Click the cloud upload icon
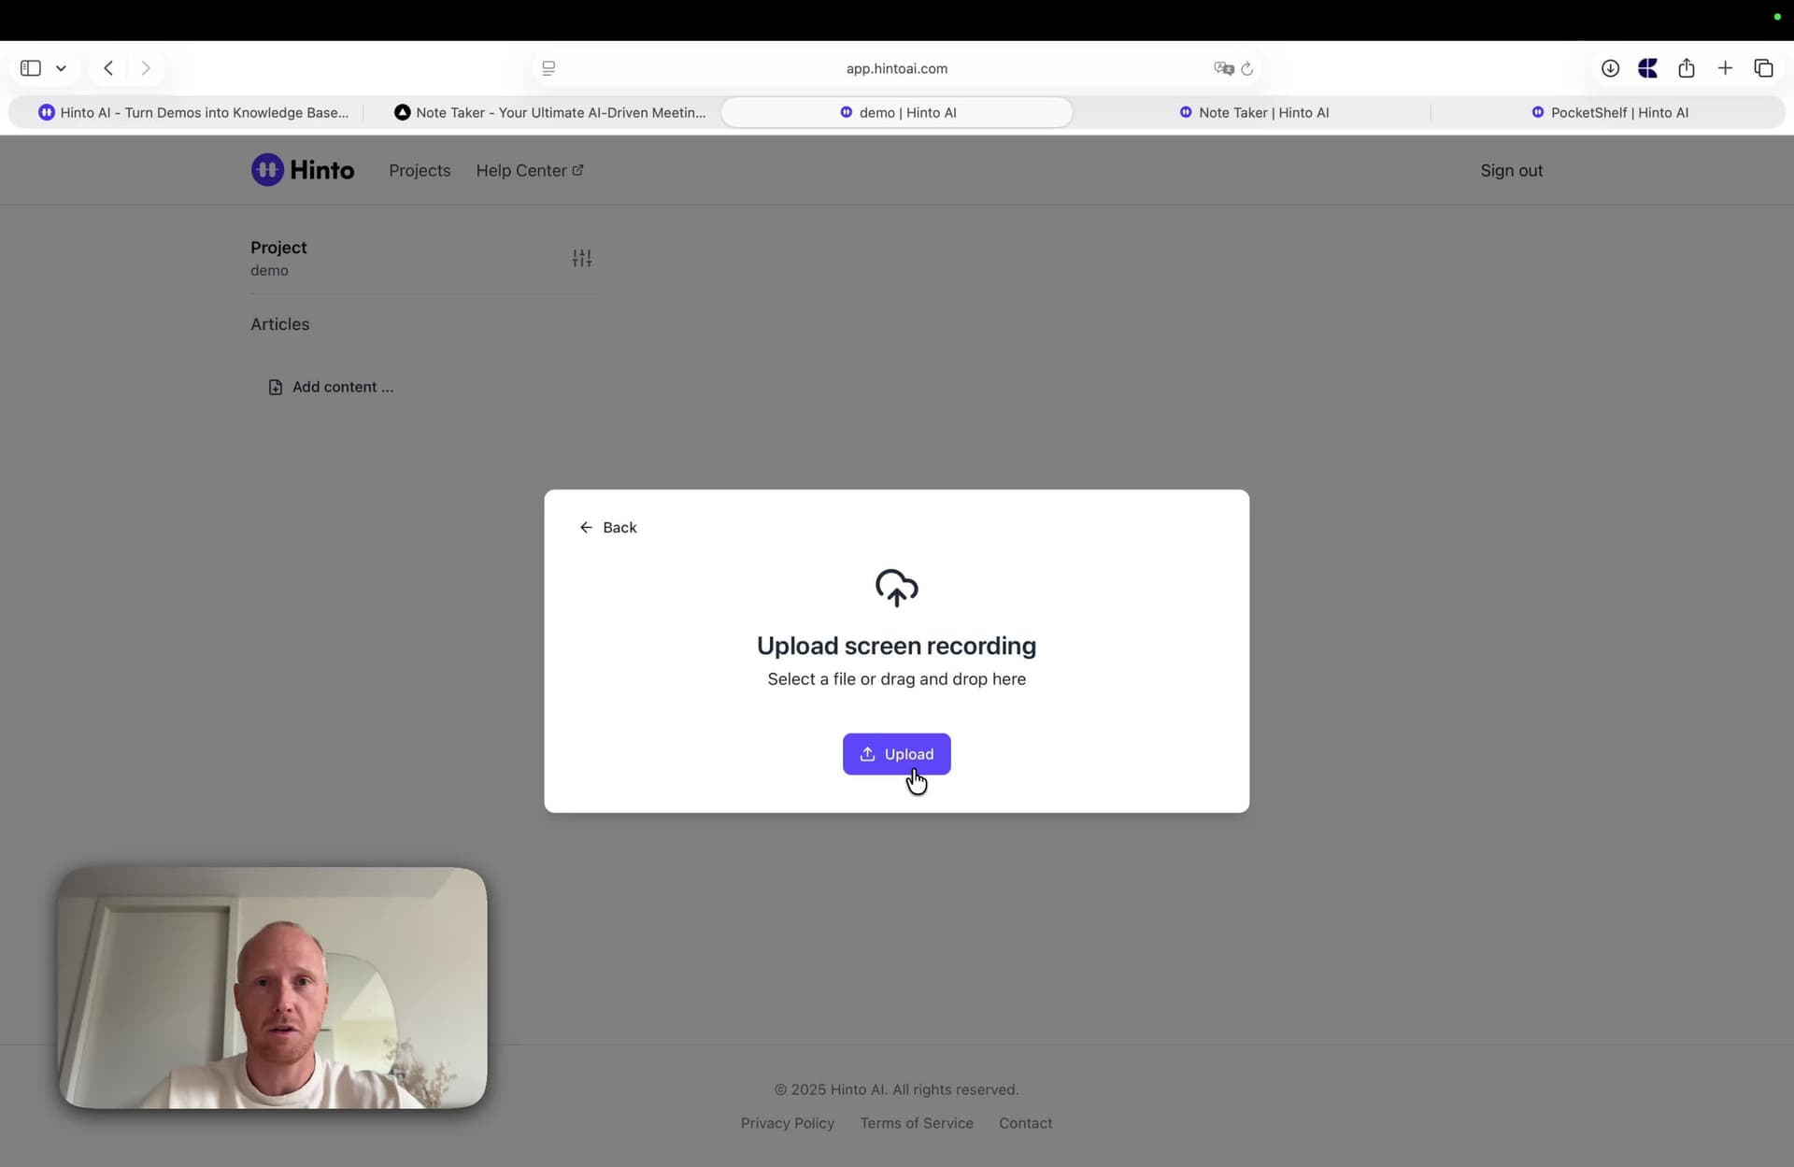This screenshot has width=1794, height=1167. [x=896, y=588]
